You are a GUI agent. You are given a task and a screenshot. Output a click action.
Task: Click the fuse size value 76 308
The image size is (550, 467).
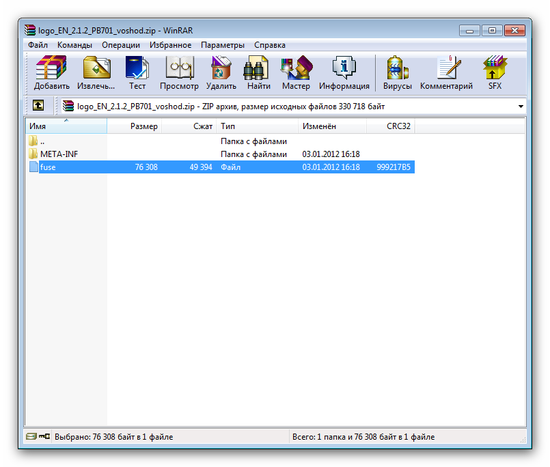click(146, 167)
